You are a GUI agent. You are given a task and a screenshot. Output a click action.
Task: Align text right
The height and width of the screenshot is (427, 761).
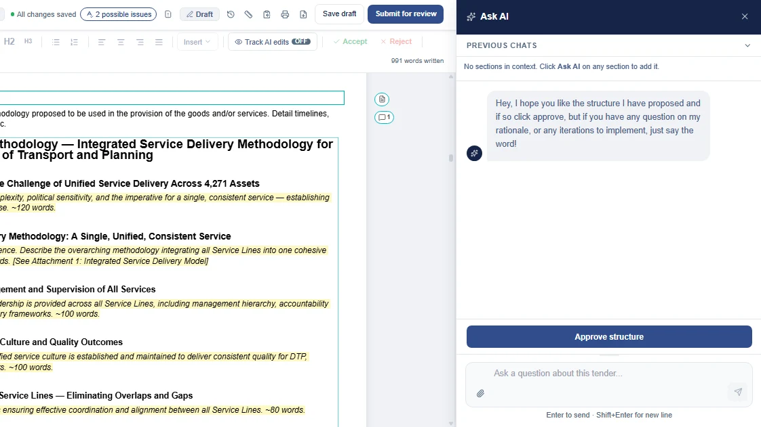coord(140,42)
